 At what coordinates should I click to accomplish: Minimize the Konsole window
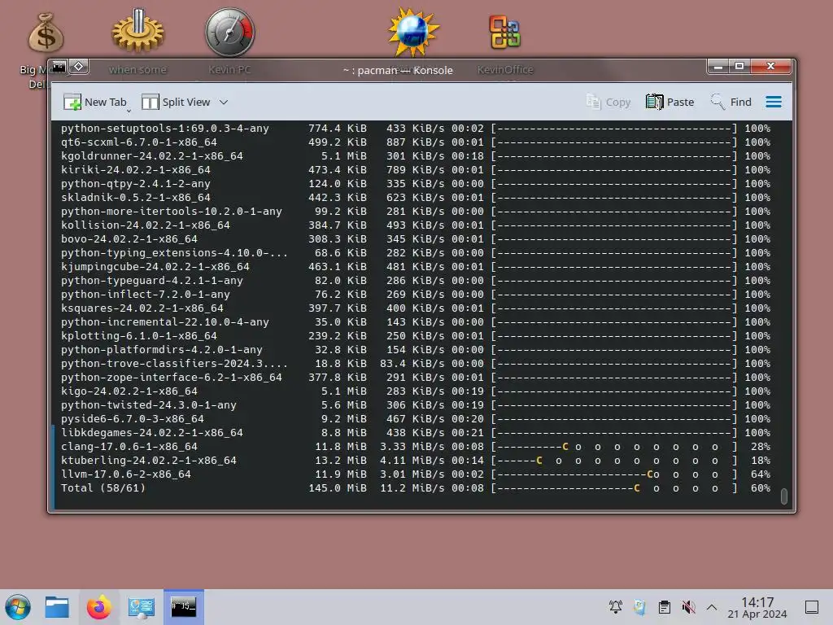point(718,67)
